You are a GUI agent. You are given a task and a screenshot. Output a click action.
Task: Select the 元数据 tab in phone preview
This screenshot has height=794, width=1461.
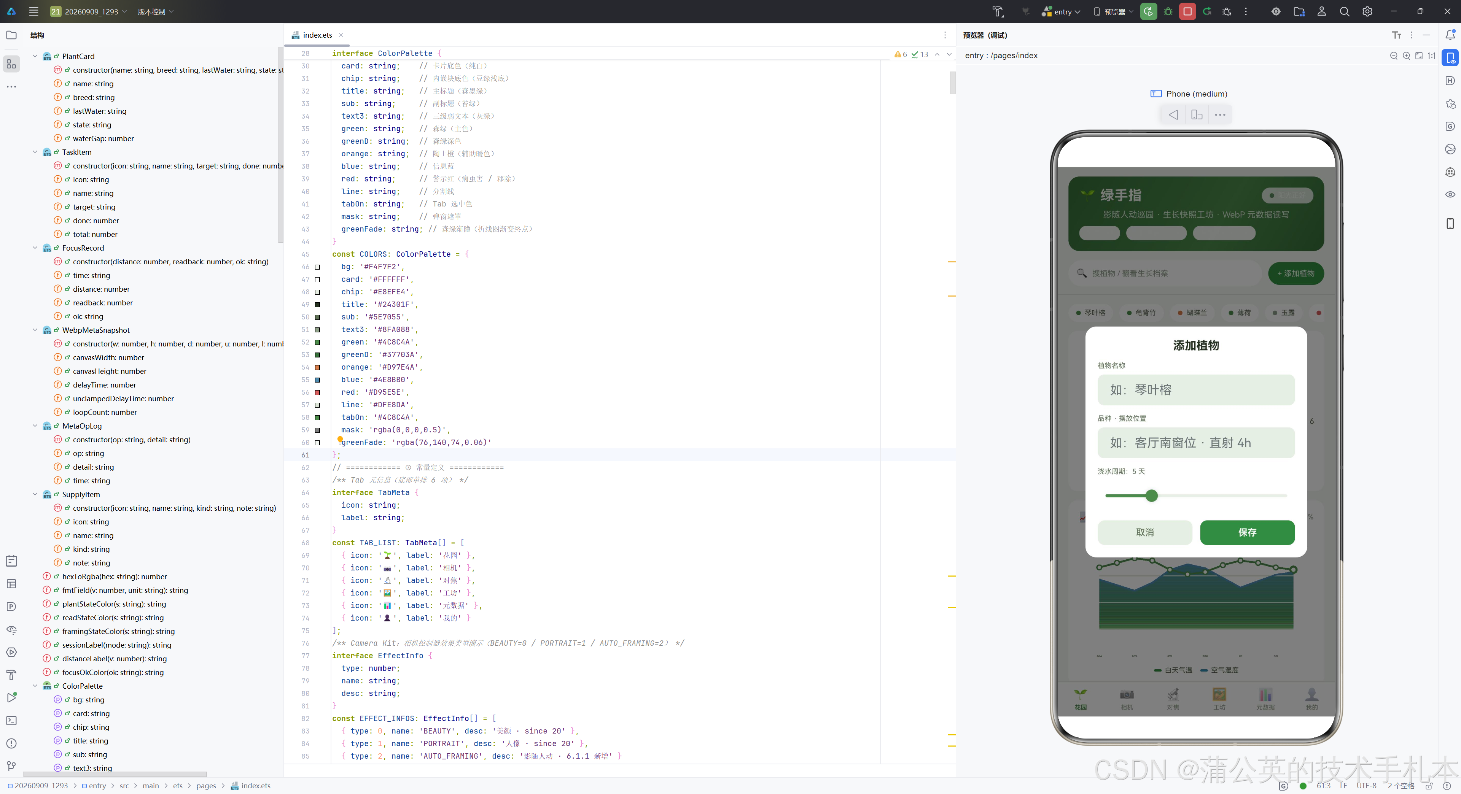click(x=1265, y=699)
